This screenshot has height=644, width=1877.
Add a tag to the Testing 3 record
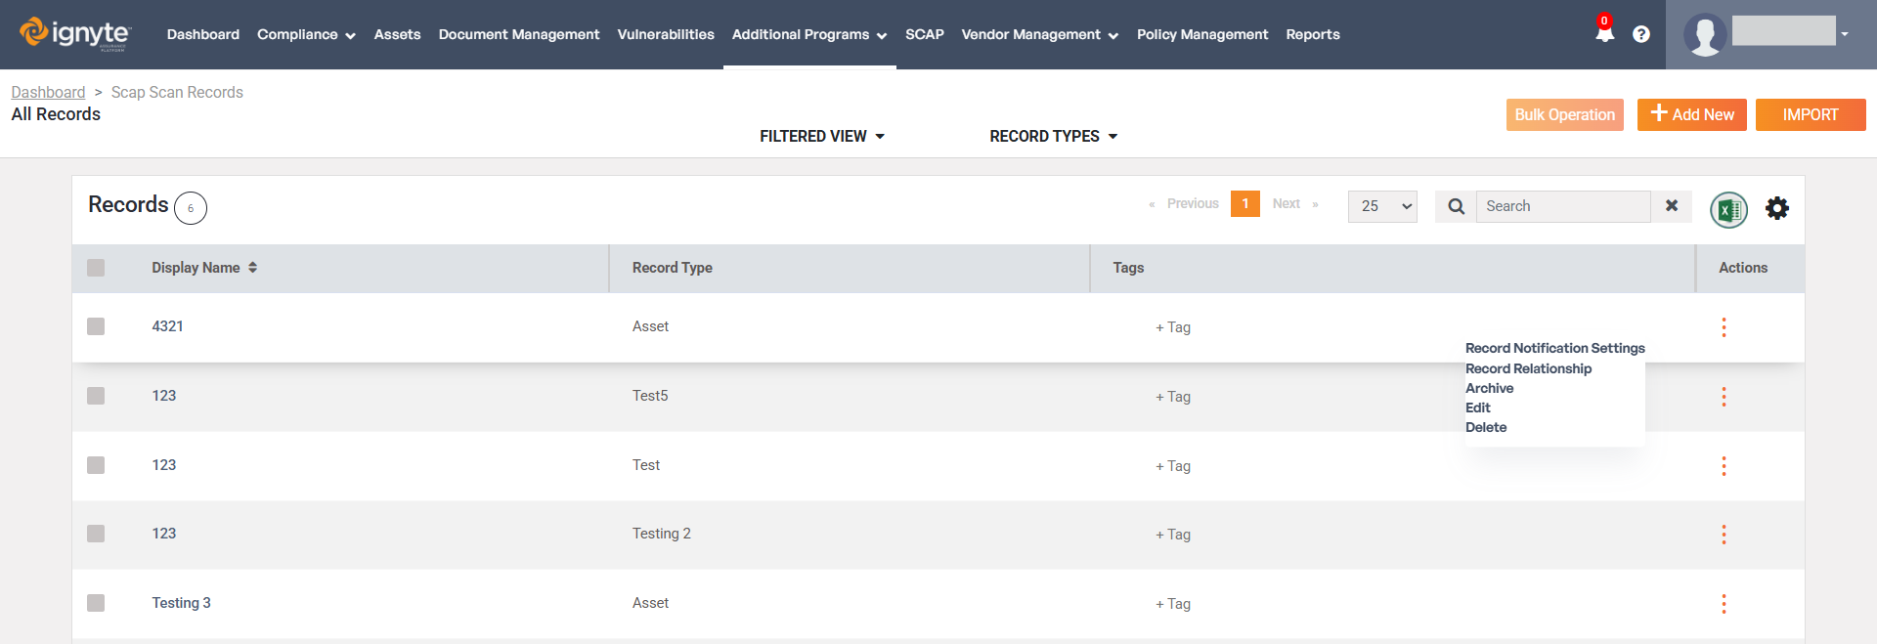point(1173,604)
